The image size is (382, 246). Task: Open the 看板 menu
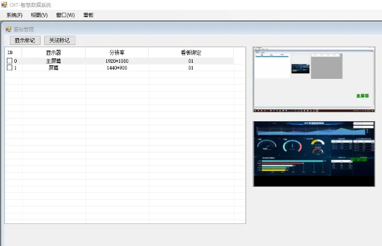click(x=89, y=15)
